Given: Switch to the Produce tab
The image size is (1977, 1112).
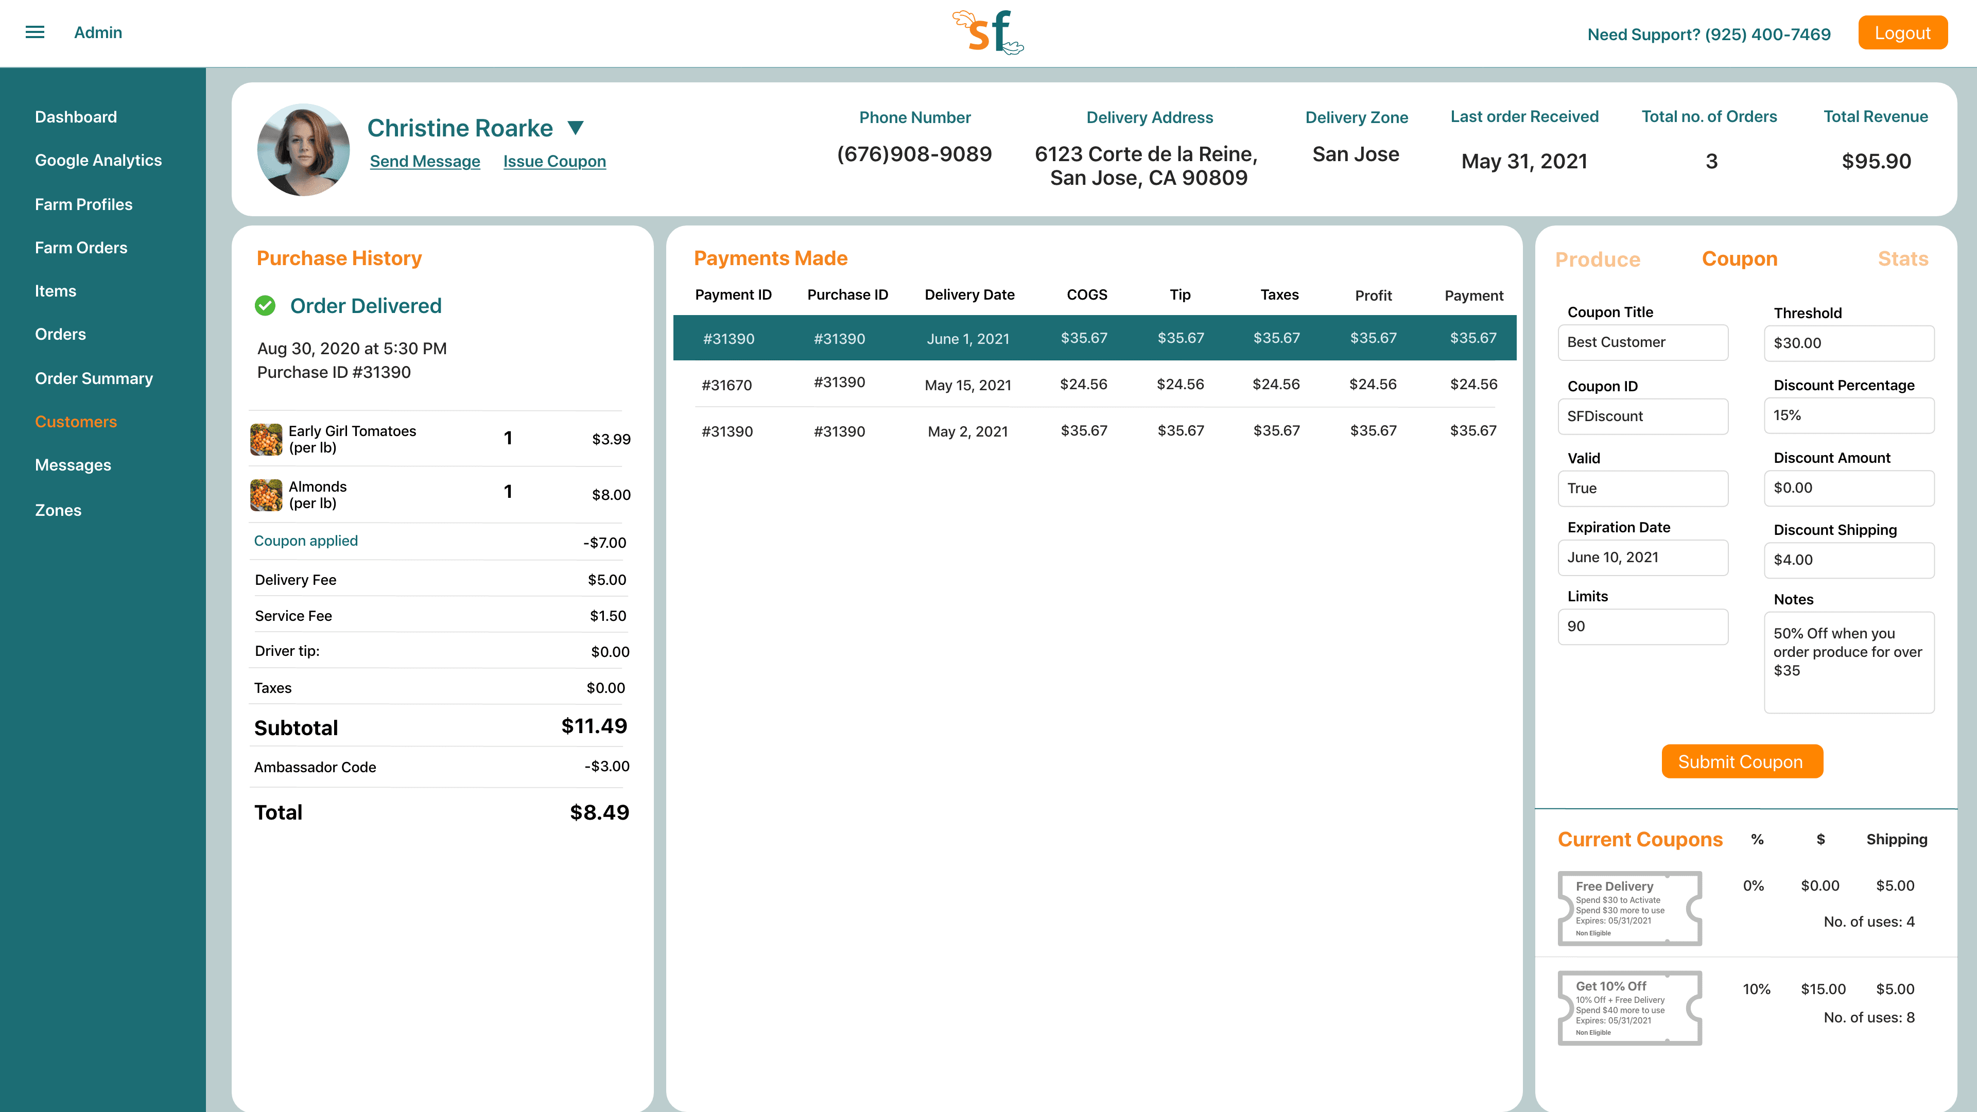Looking at the screenshot, I should click(1598, 259).
